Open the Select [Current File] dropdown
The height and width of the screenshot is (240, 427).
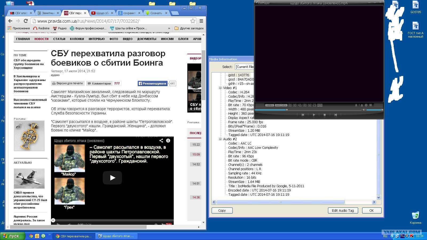pyautogui.click(x=244, y=67)
